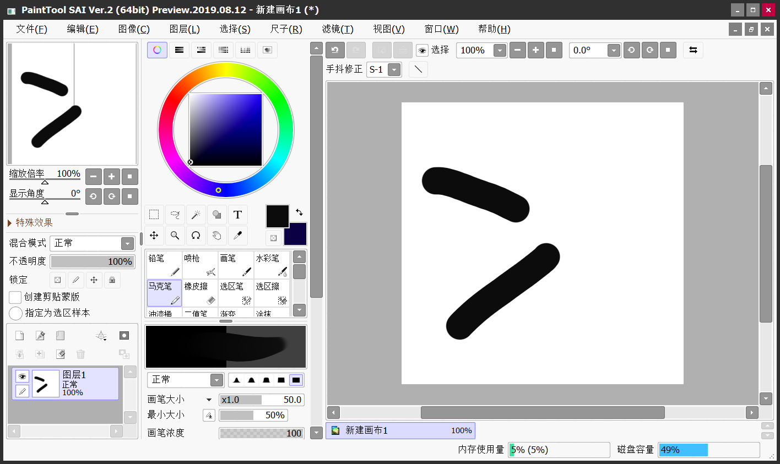Select the shape tool

tap(216, 215)
